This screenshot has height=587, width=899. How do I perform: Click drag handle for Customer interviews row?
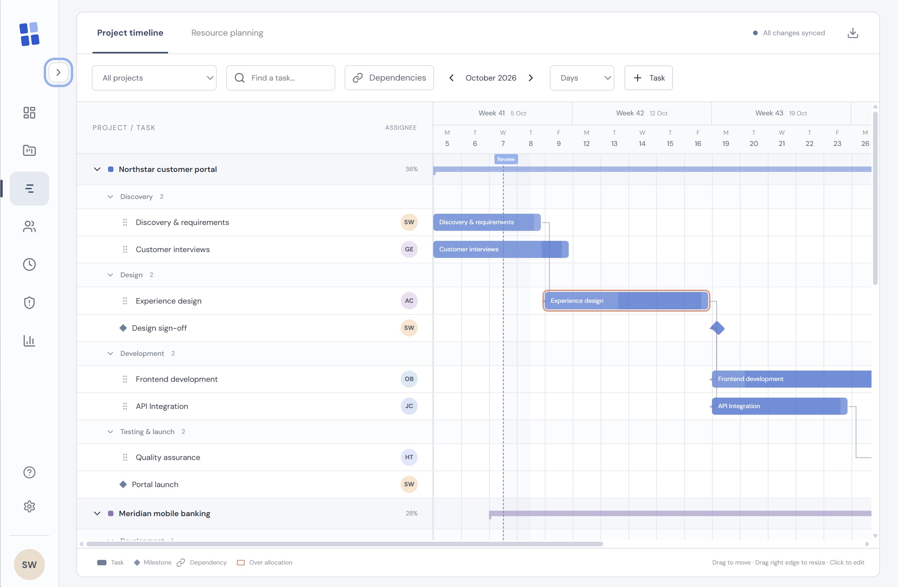[125, 249]
